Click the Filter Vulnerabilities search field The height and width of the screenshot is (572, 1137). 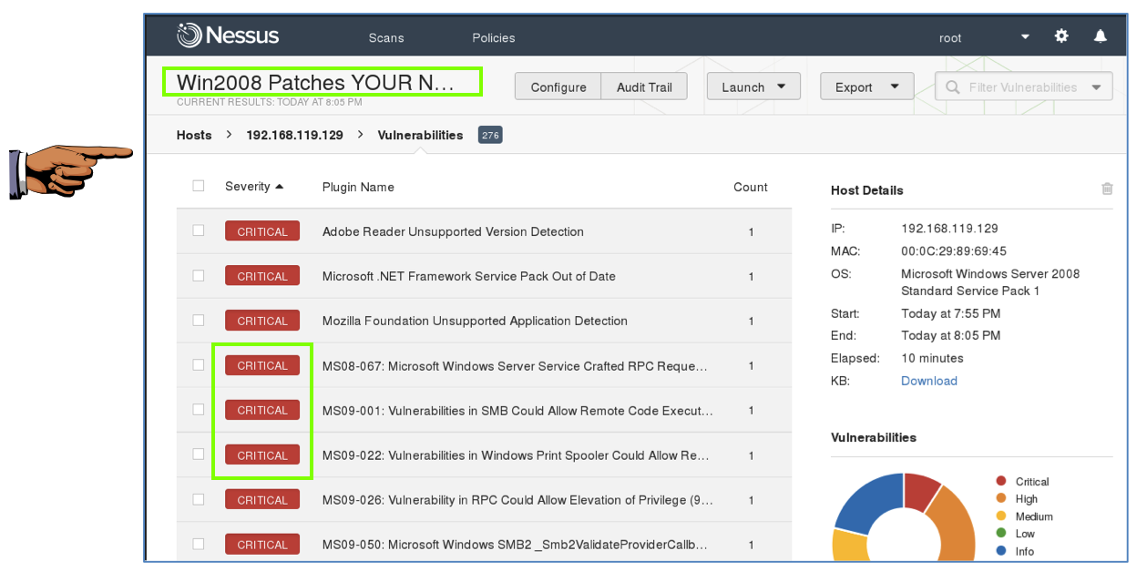click(1022, 87)
